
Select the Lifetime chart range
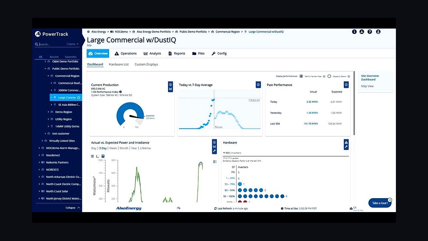click(145, 148)
